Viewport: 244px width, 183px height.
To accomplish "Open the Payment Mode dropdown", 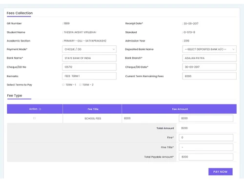I will 89,49.
